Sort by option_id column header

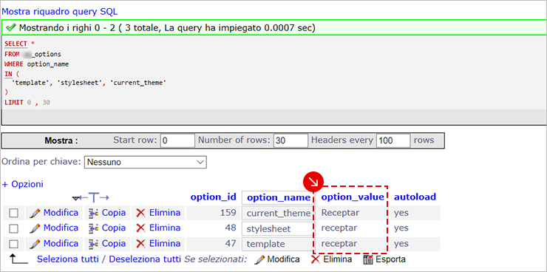[214, 197]
